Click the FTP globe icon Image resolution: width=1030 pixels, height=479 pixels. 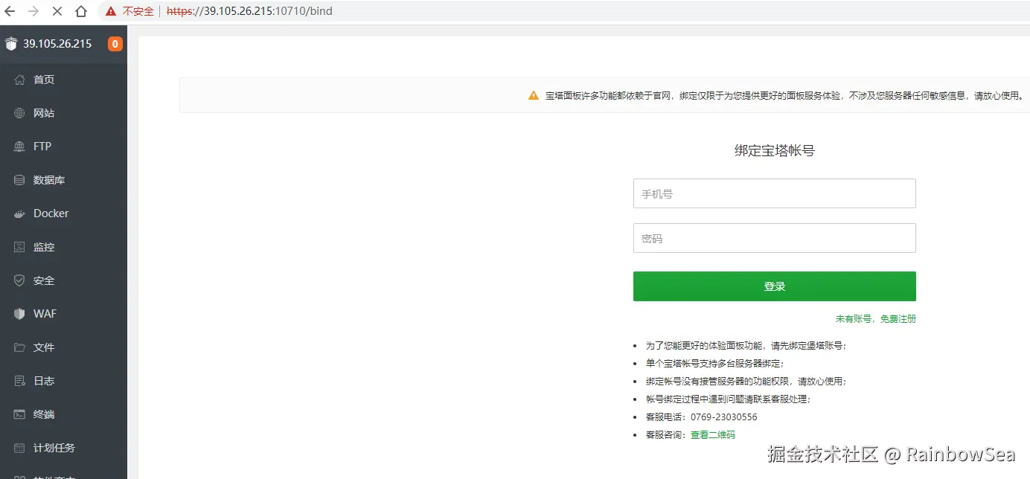20,147
